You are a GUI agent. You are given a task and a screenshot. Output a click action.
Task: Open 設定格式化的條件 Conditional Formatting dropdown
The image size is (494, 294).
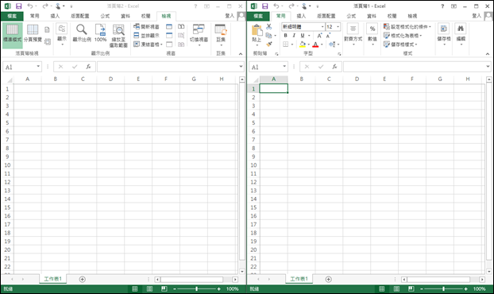[x=407, y=27]
